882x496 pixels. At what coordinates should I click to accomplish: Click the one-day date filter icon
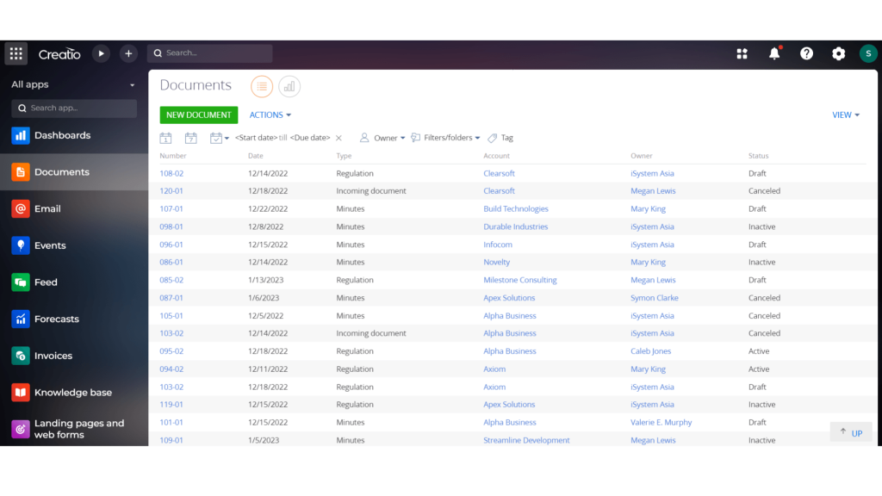pyautogui.click(x=165, y=137)
